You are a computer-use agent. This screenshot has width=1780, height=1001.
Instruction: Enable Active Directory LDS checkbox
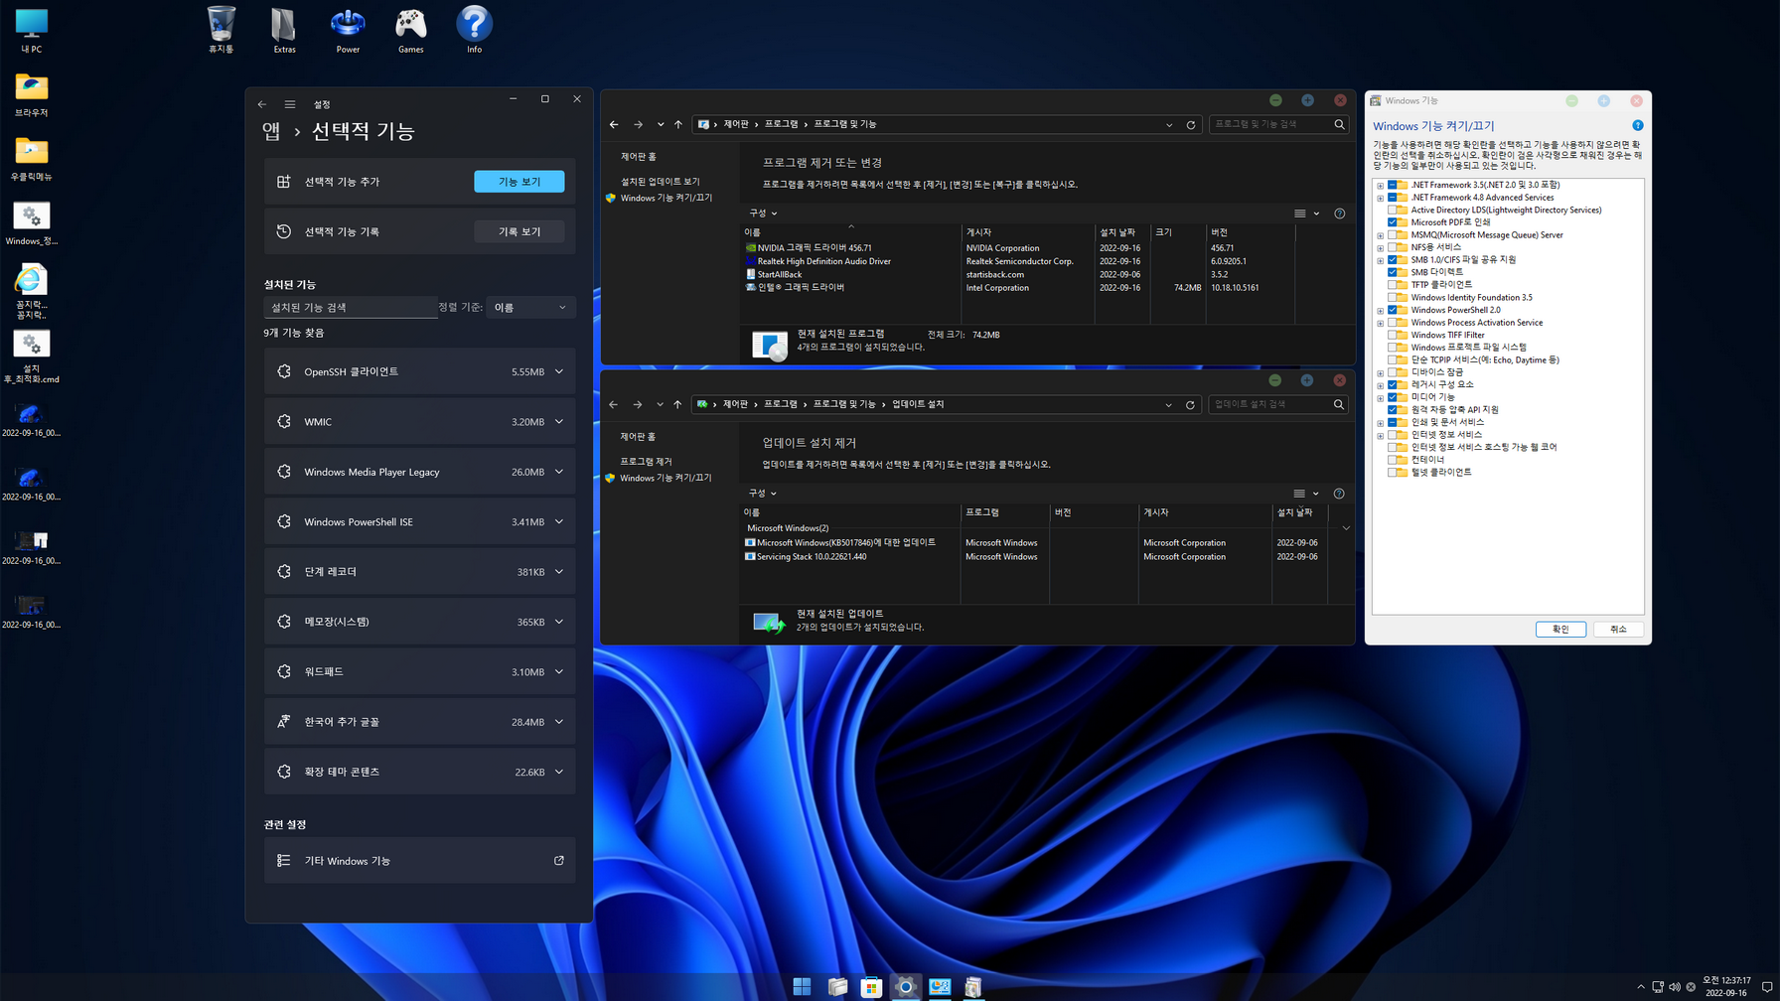(x=1393, y=210)
